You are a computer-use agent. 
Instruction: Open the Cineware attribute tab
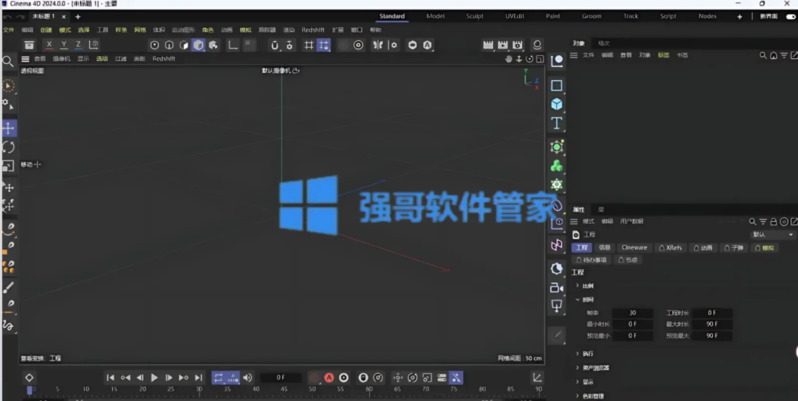(x=634, y=248)
